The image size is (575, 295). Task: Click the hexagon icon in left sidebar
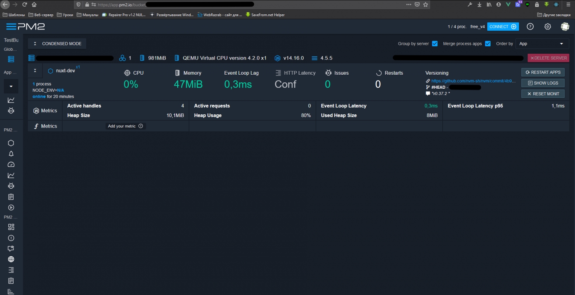pyautogui.click(x=11, y=143)
